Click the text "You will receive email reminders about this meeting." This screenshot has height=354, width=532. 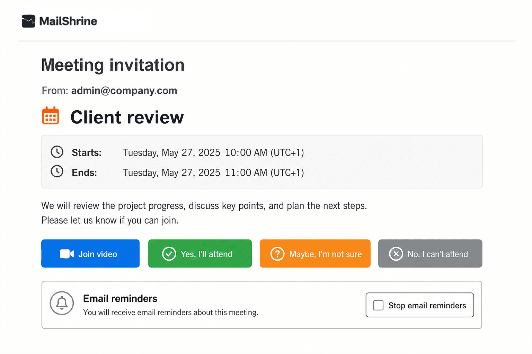171,313
